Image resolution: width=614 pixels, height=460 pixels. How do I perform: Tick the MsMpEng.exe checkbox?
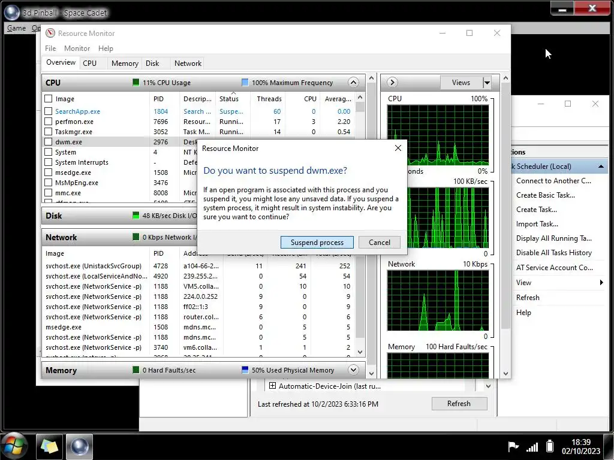[x=48, y=182]
